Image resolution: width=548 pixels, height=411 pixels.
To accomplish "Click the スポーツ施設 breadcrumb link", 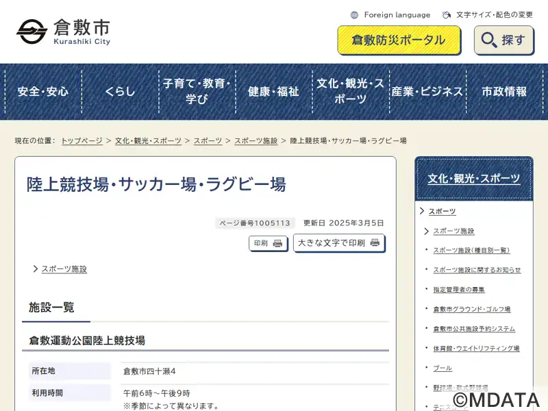I will (256, 140).
